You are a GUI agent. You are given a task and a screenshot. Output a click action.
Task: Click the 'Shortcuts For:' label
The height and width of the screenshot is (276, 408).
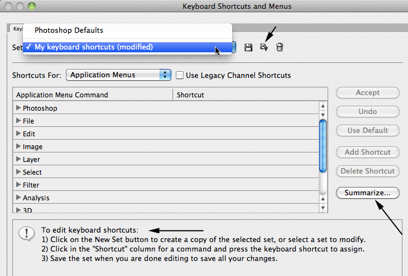click(37, 76)
